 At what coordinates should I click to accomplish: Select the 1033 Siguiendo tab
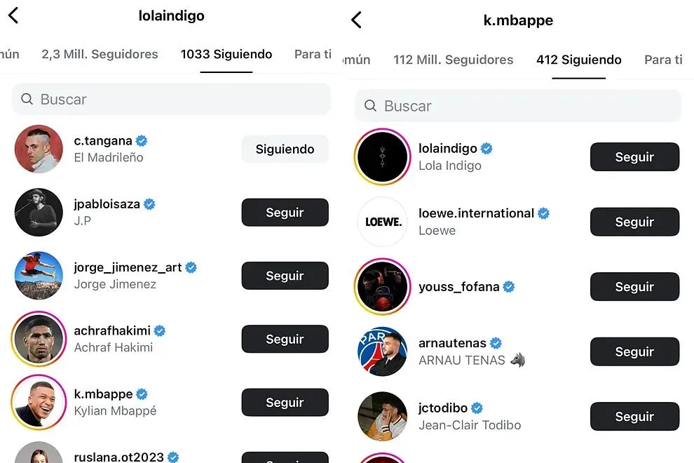pos(226,54)
